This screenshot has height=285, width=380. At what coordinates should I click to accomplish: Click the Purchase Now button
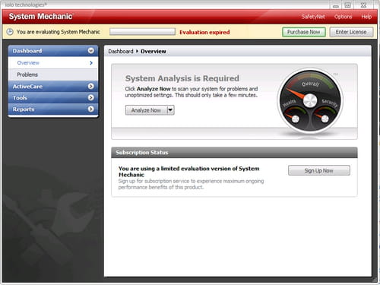[304, 32]
